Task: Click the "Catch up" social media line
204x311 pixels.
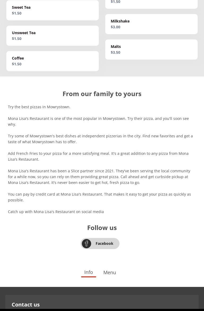Action: 56,212
